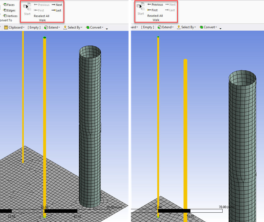Click [Empty] status next to the Clipboard dropdown
The image size is (264, 222).
tap(34, 27)
